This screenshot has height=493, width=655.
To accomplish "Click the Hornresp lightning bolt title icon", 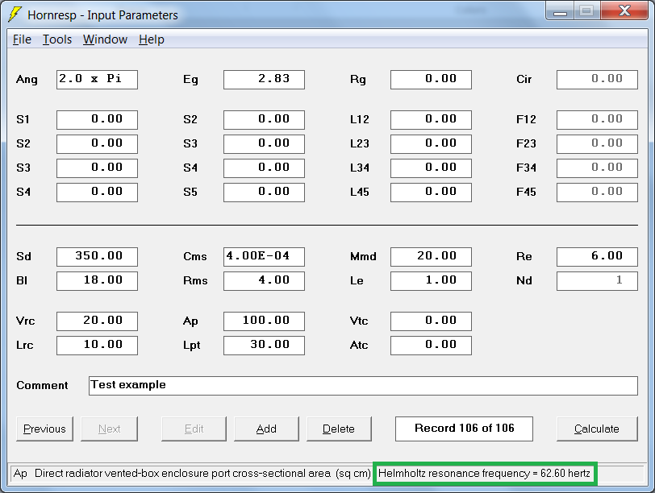I will pyautogui.click(x=15, y=14).
